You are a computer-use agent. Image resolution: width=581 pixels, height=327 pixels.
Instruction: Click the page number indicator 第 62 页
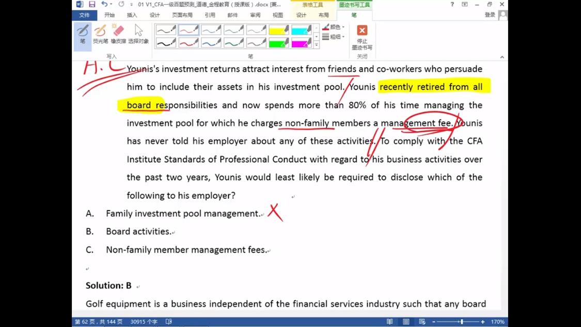click(x=99, y=322)
